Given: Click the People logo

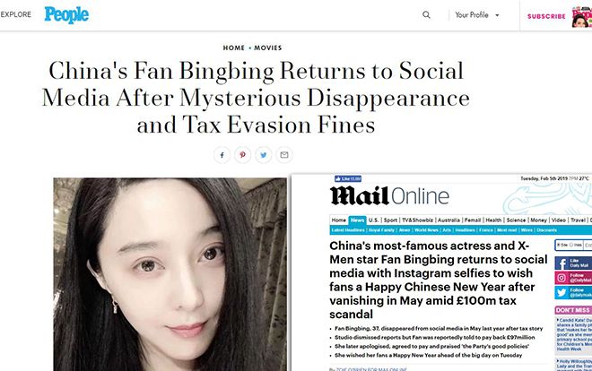Looking at the screenshot, I should pos(66,14).
